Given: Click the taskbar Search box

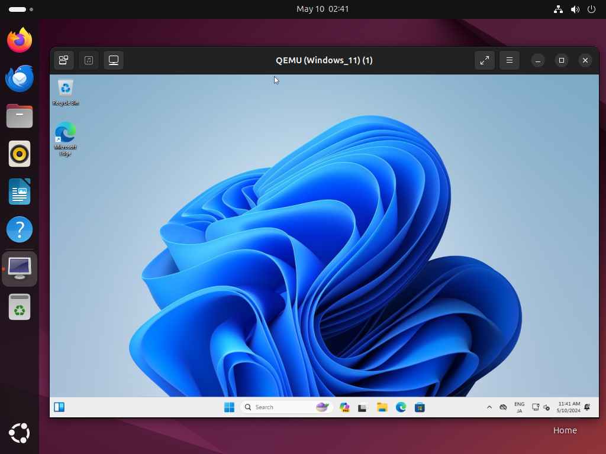Looking at the screenshot, I should point(287,407).
